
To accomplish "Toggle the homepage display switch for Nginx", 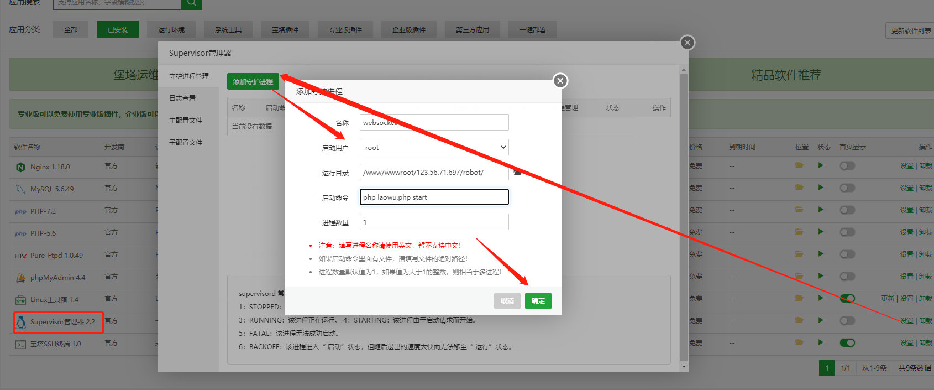I will [847, 166].
